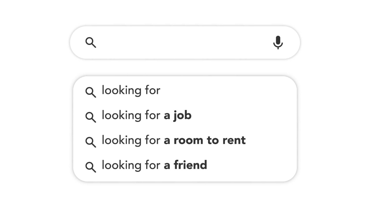The width and height of the screenshot is (370, 208).
Task: Click the bold "a room to rent" text
Action: (x=205, y=140)
